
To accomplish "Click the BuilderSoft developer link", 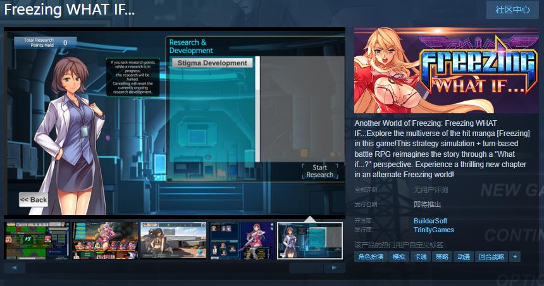I will pyautogui.click(x=430, y=221).
